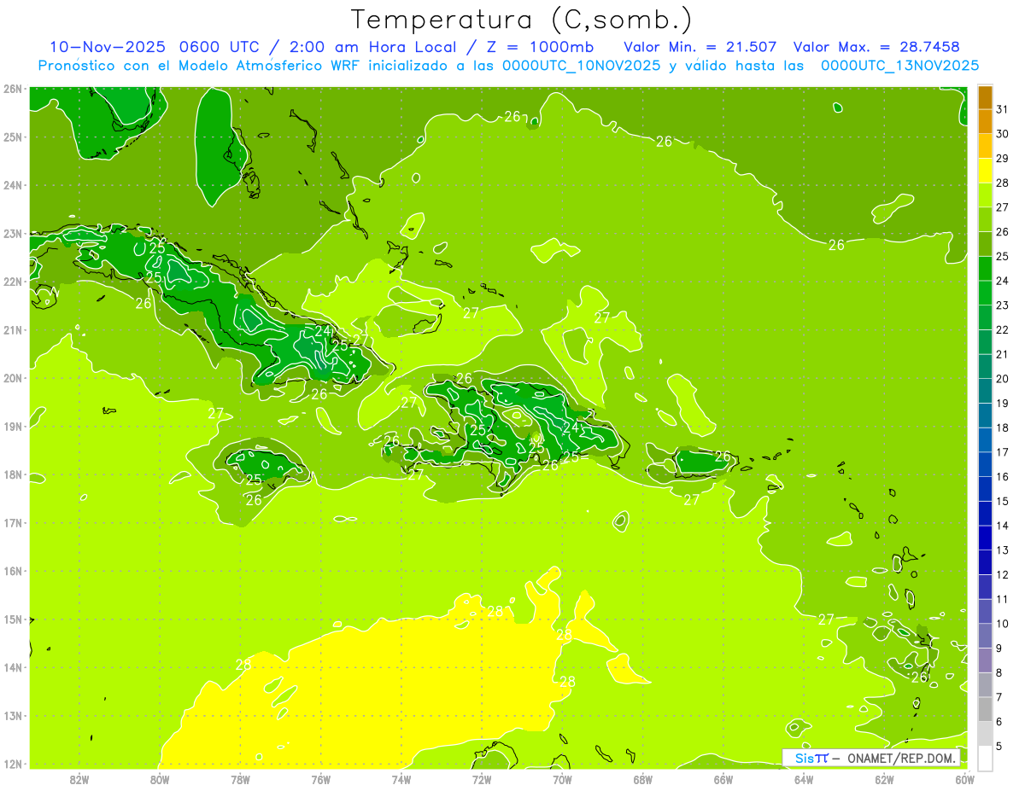Click the "Valor Min. = 21.507" value
This screenshot has width=1025, height=791.
click(x=700, y=47)
